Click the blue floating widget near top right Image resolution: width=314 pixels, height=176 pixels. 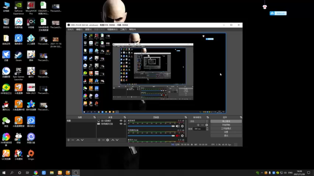click(x=278, y=13)
